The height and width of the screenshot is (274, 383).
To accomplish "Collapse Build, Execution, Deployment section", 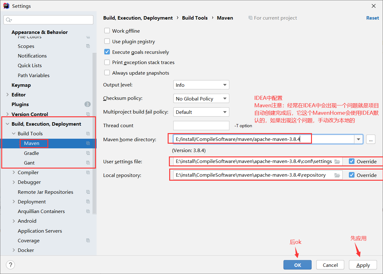I will (7, 124).
